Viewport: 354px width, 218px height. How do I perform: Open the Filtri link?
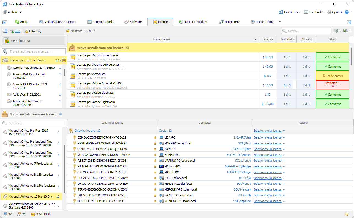(17, 31)
